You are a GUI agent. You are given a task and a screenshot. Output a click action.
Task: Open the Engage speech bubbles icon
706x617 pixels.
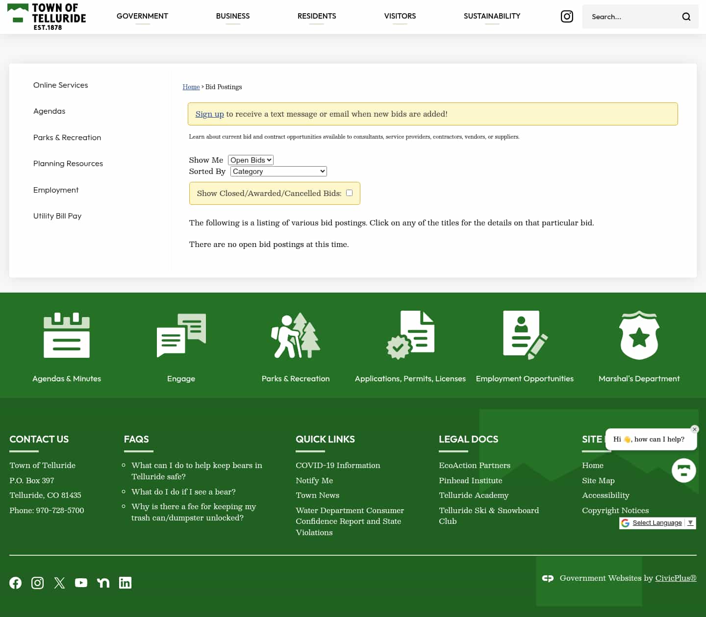pos(181,335)
